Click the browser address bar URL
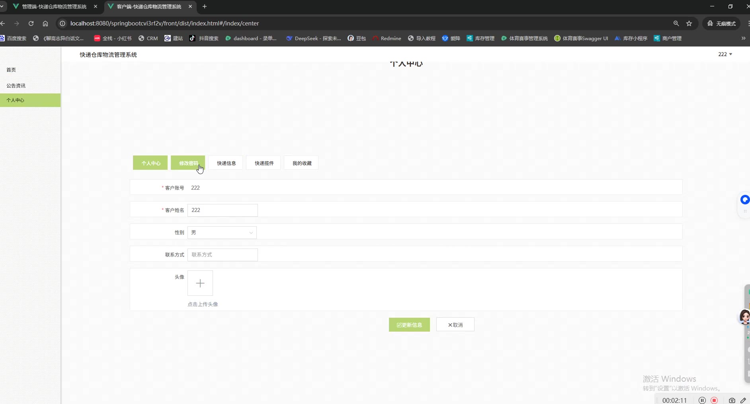Viewport: 750px width, 404px height. 164,23
